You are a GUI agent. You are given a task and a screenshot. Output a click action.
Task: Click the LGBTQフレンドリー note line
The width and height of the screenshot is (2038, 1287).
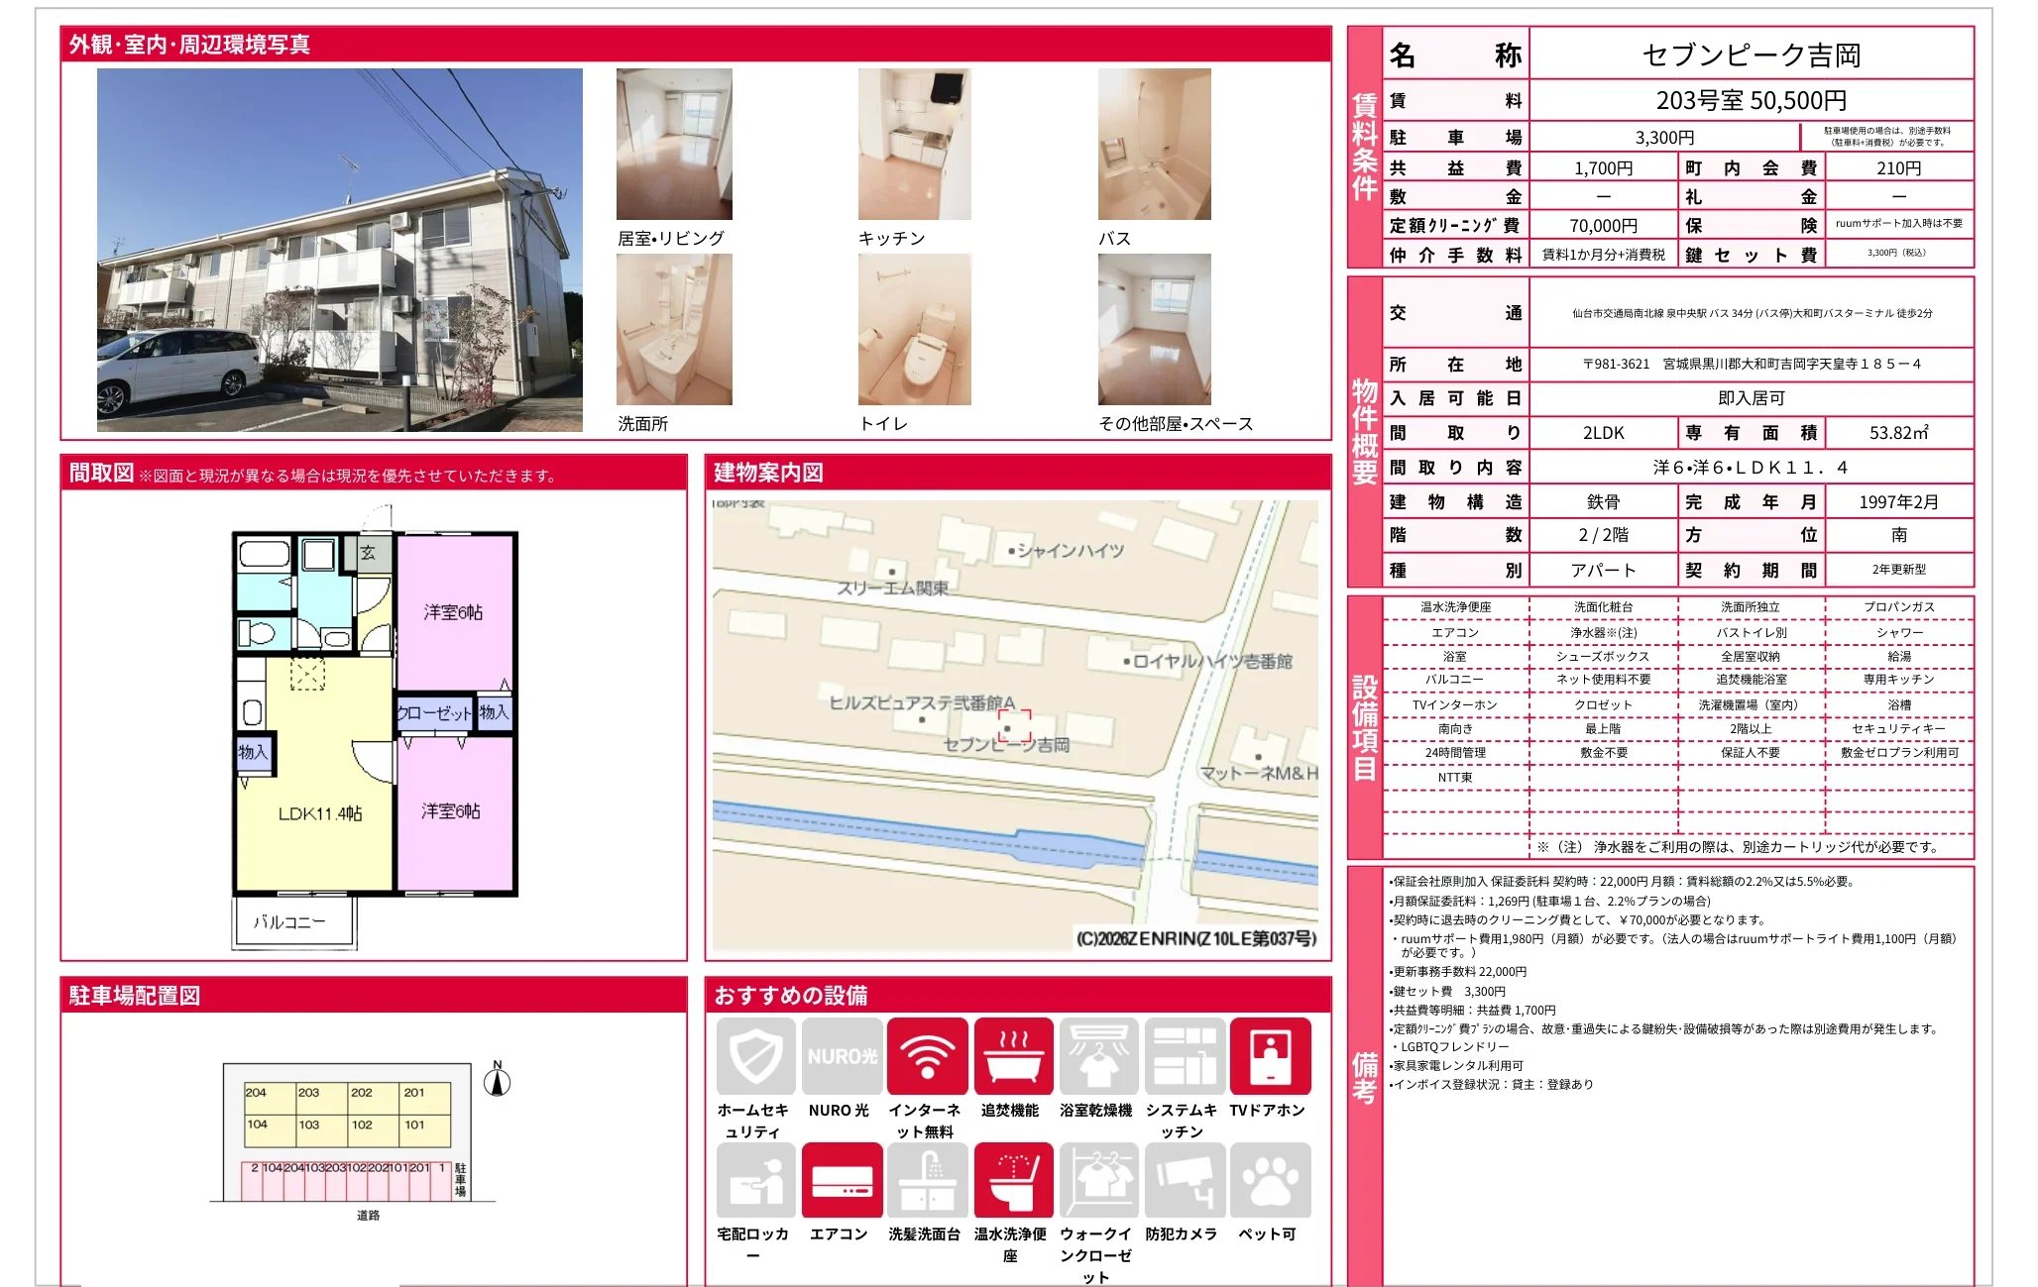pos(1450,1046)
